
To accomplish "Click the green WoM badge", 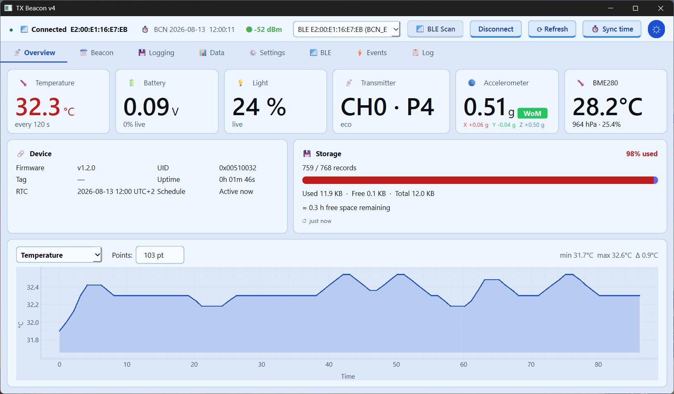I will click(532, 114).
